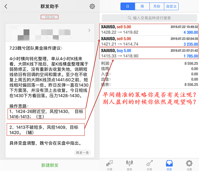The image size is (199, 171).
Task: Open the 行情 quotes tab icon
Action: 109,163
